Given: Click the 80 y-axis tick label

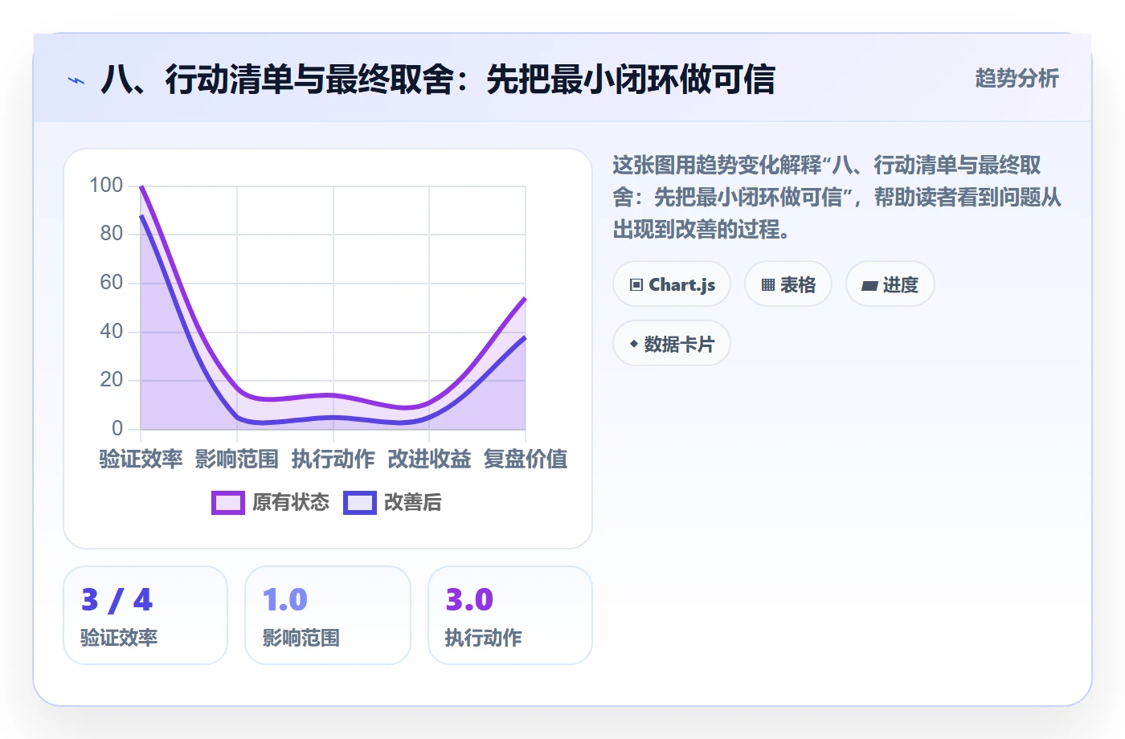Looking at the screenshot, I should tap(112, 234).
